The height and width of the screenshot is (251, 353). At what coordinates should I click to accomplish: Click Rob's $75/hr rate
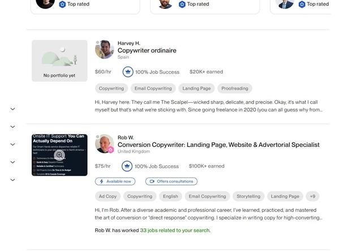(x=102, y=166)
